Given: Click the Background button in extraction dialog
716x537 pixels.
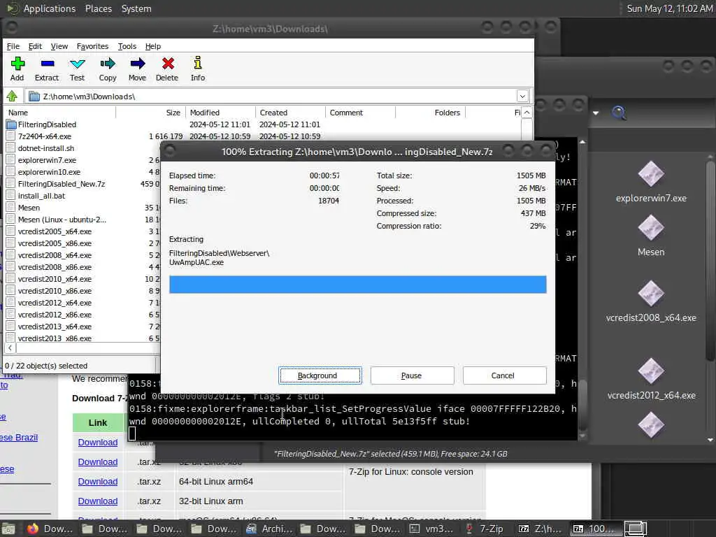Looking at the screenshot, I should coord(320,375).
